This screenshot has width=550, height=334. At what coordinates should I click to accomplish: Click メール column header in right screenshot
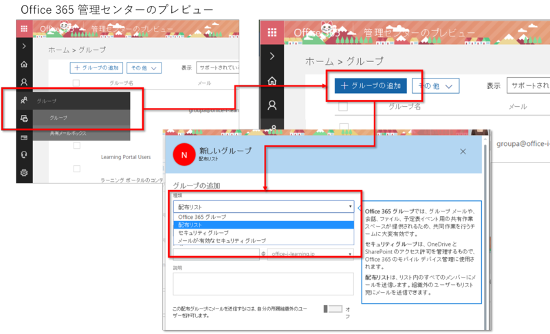pos(518,107)
